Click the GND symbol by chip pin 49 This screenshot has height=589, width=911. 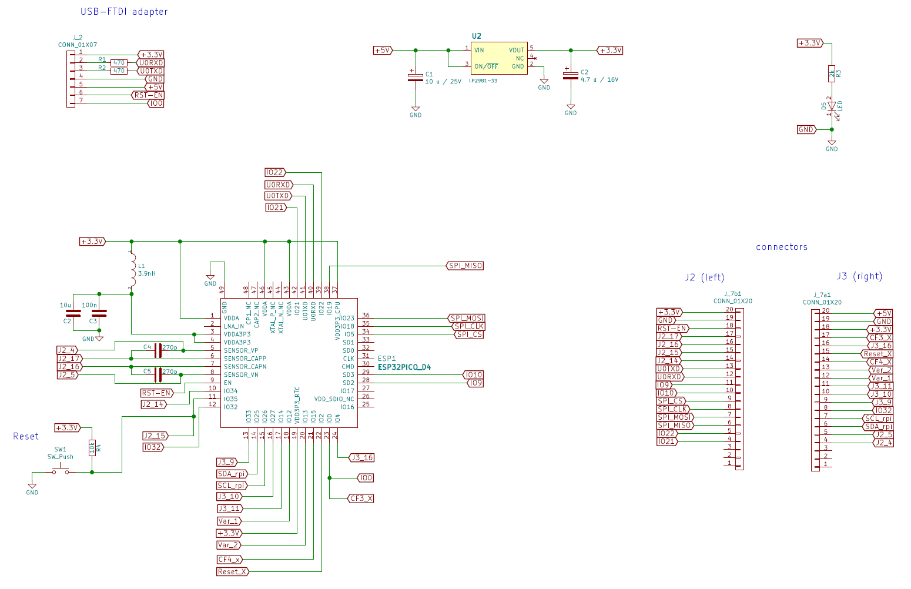click(210, 280)
